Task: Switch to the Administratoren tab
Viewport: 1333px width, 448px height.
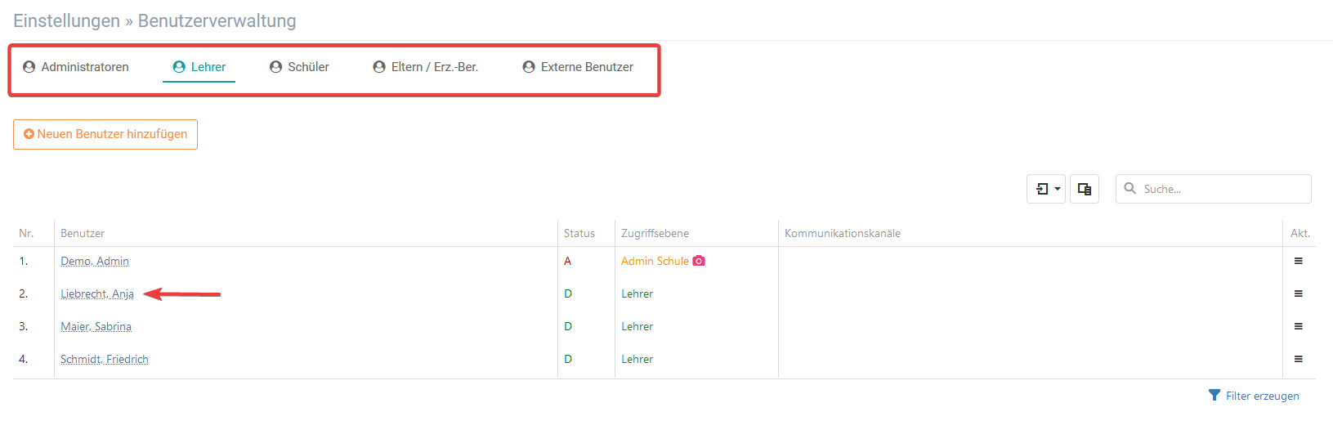Action: pos(76,67)
